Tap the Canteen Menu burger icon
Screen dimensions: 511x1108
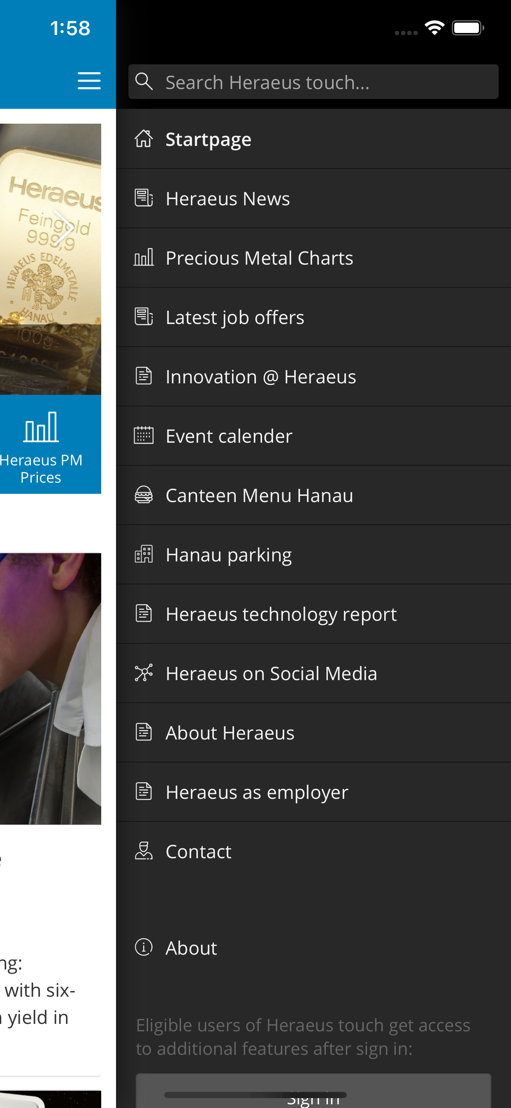tap(144, 495)
